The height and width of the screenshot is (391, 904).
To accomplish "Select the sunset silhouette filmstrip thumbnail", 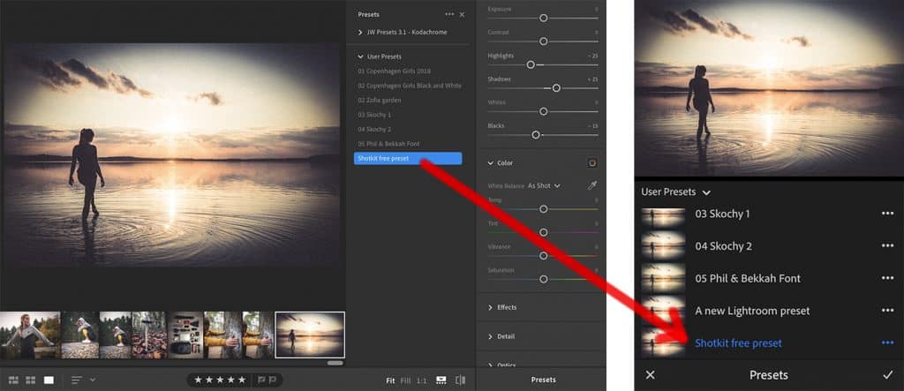I will pyautogui.click(x=310, y=335).
